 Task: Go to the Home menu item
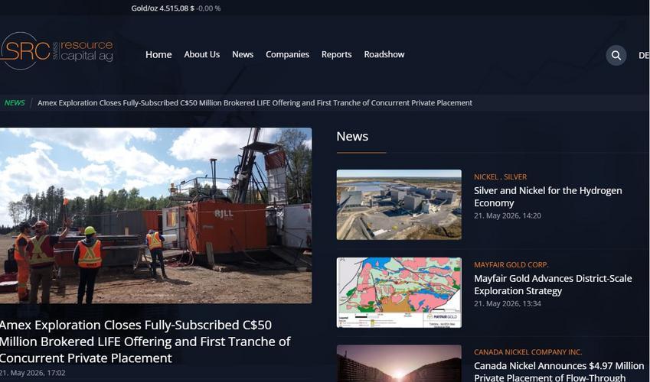pos(158,55)
